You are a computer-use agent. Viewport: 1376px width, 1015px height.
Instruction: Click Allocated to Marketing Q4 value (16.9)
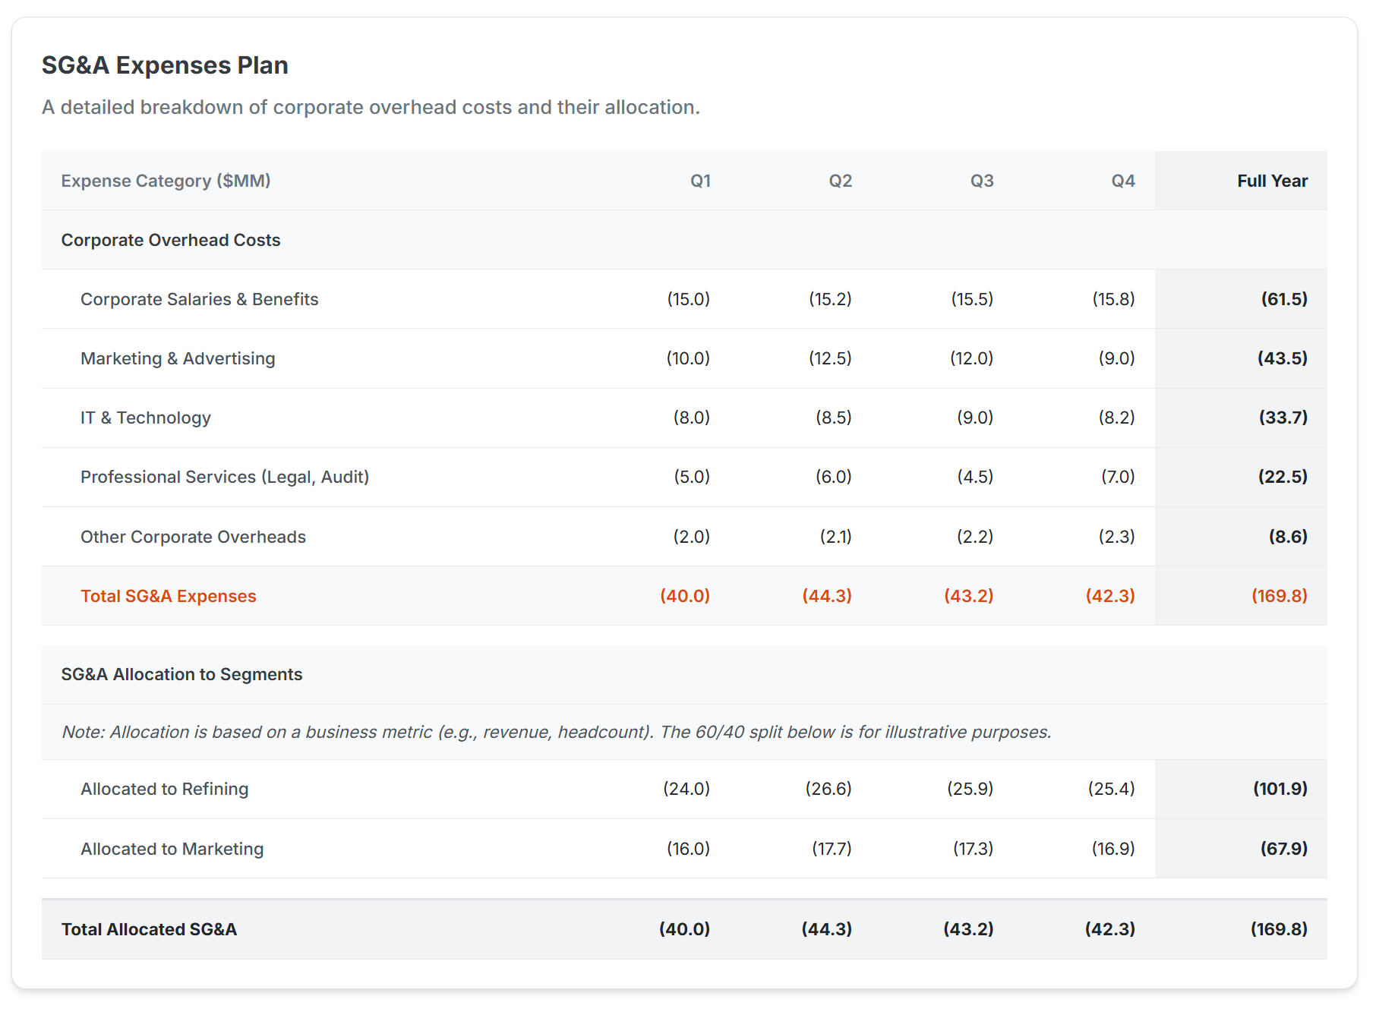coord(1113,849)
